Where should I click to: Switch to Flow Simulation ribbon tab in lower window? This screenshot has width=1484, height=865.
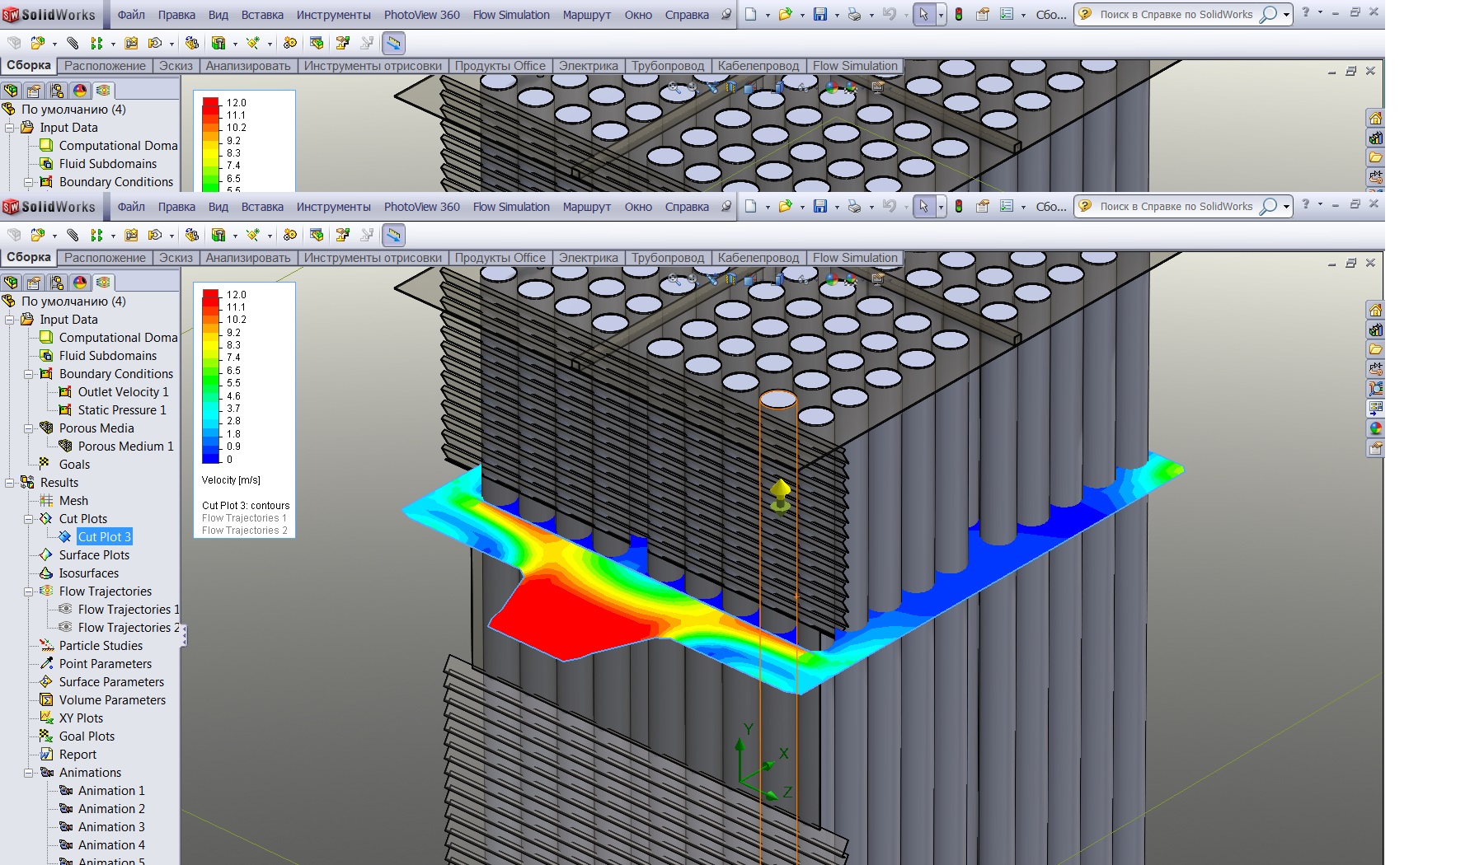(x=855, y=258)
